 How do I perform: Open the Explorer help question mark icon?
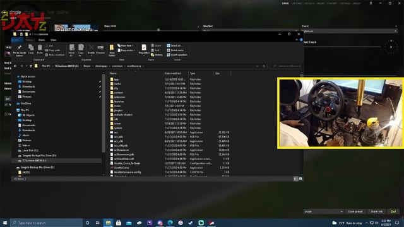point(301,40)
